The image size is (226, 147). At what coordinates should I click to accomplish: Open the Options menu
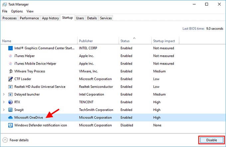17,11
